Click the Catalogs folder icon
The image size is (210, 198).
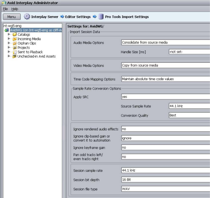14,34
